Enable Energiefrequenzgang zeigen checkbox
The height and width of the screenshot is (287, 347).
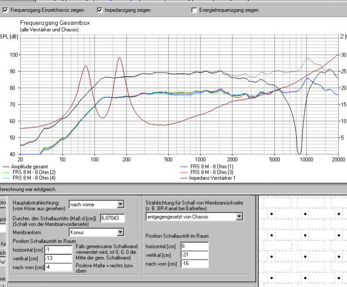tap(194, 10)
